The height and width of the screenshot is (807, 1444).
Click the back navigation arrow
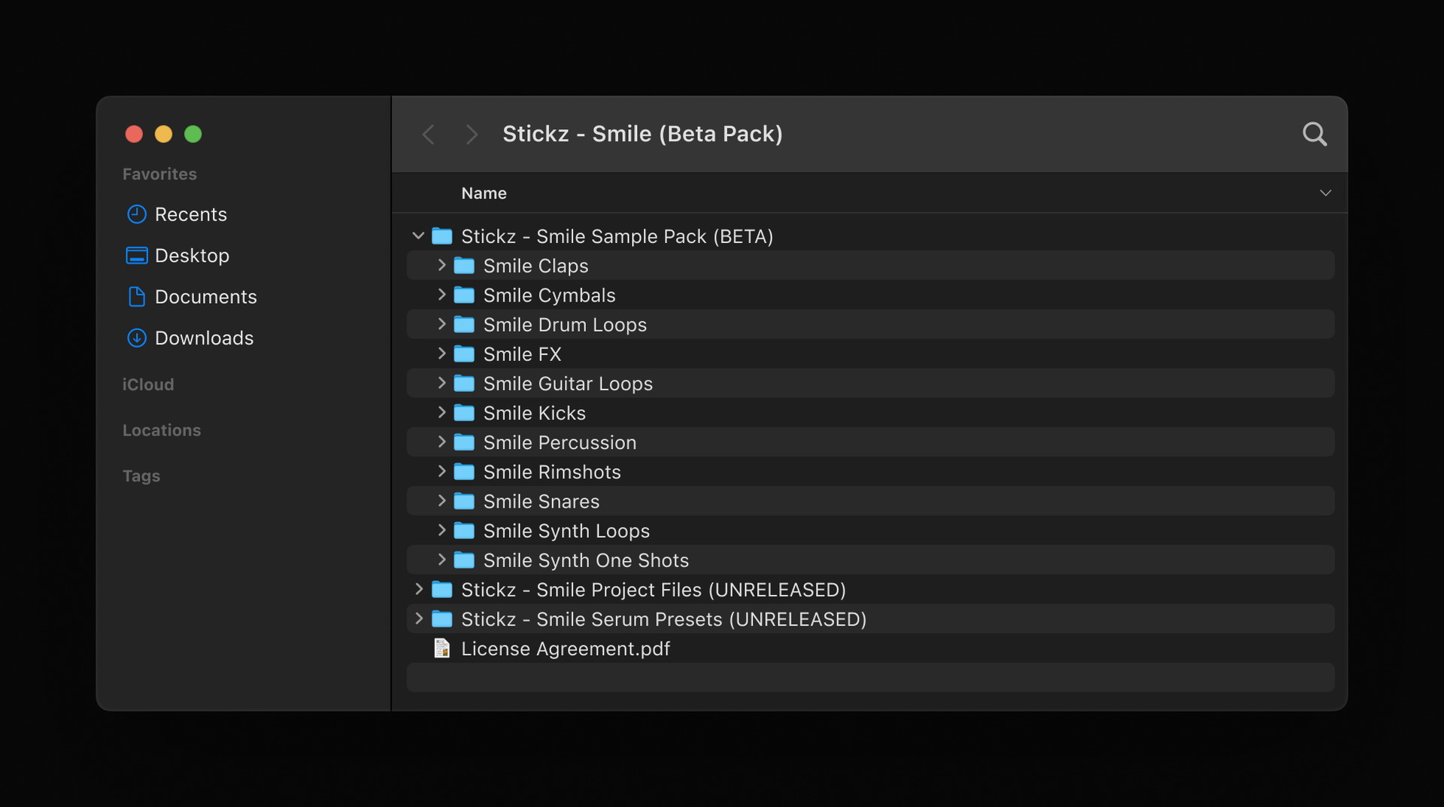[x=428, y=135]
